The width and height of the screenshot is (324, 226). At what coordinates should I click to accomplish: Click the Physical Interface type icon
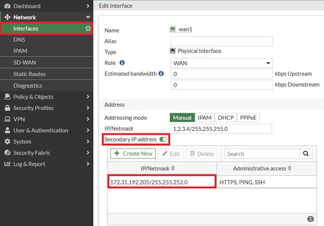tap(172, 51)
